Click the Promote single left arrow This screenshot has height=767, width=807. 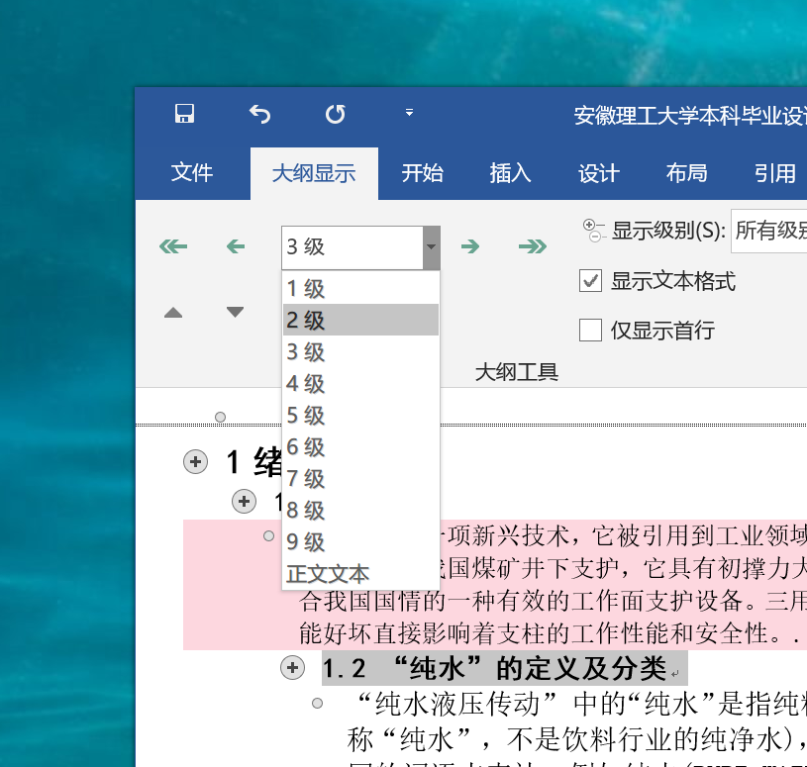click(x=236, y=247)
